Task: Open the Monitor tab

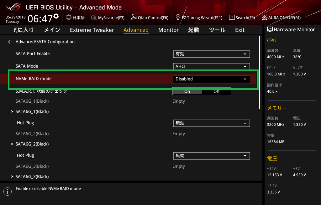Action: pyautogui.click(x=168, y=30)
